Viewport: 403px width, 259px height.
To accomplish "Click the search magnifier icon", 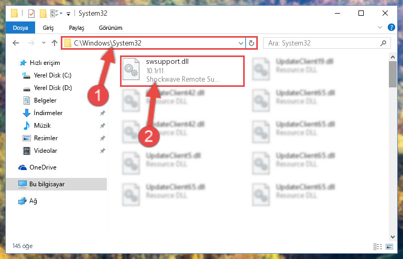I will [383, 43].
